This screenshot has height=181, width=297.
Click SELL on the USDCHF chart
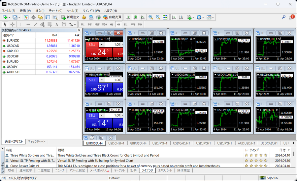click(92, 80)
